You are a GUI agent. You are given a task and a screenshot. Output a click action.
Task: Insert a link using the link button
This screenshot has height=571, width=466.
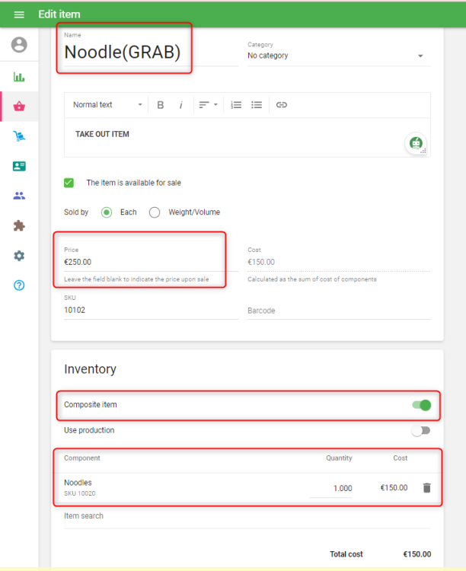tap(281, 105)
